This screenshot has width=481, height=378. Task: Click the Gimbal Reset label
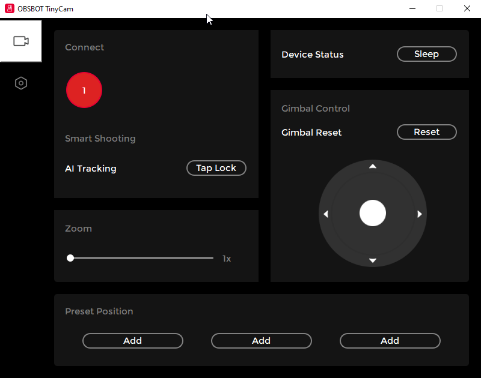point(311,133)
